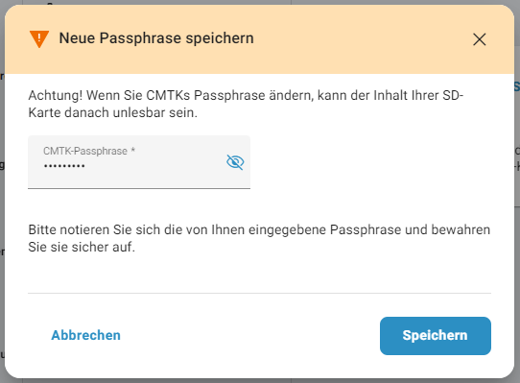
Task: Show the passphrase using the crossed-eye icon
Action: (235, 162)
